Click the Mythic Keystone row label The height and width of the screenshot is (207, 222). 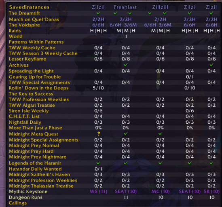[28, 192]
